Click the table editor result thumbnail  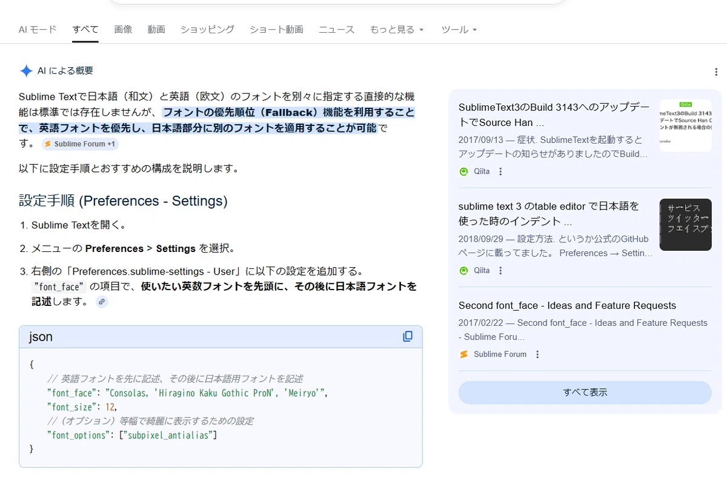(685, 225)
